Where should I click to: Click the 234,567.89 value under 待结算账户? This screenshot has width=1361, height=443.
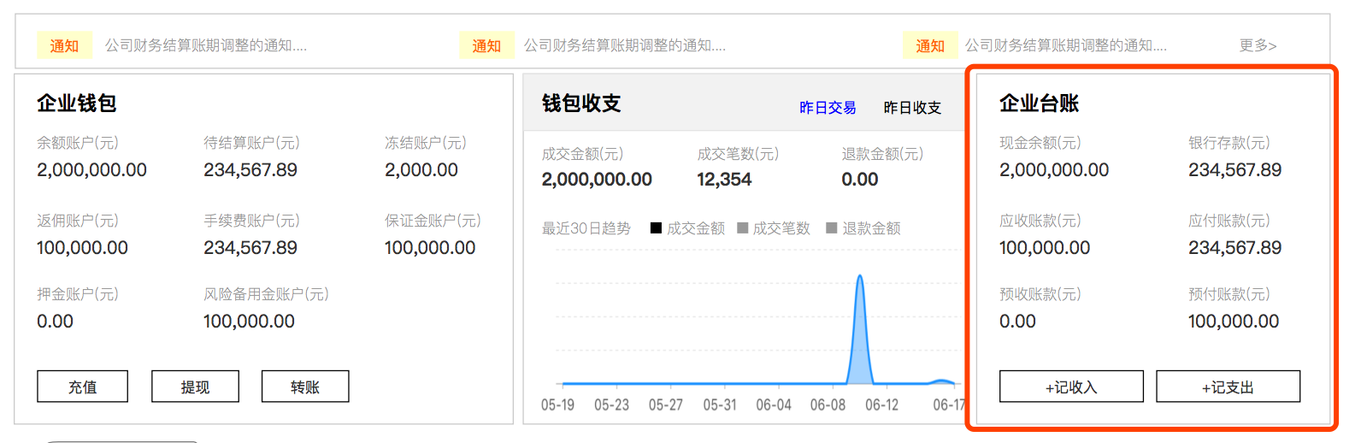coord(250,170)
